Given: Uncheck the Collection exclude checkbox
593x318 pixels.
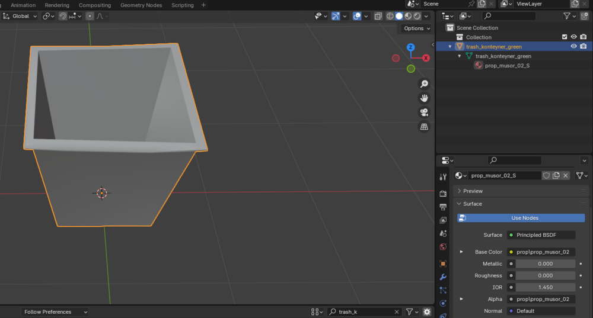Looking at the screenshot, I should [565, 37].
